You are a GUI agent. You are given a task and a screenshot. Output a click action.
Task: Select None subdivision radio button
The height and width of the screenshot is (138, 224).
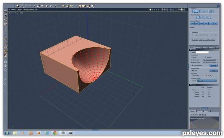coord(192,57)
